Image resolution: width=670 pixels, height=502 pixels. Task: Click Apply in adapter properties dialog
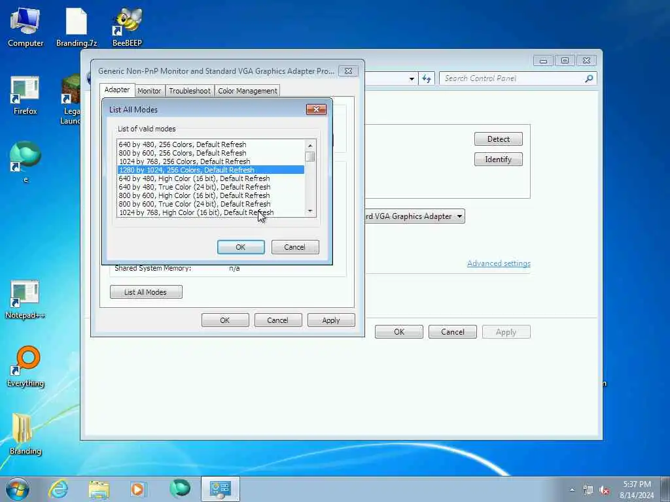pos(330,320)
